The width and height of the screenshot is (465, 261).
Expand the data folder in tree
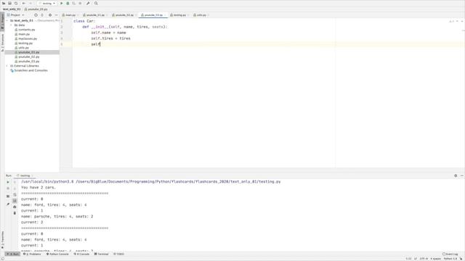[x=12, y=25]
